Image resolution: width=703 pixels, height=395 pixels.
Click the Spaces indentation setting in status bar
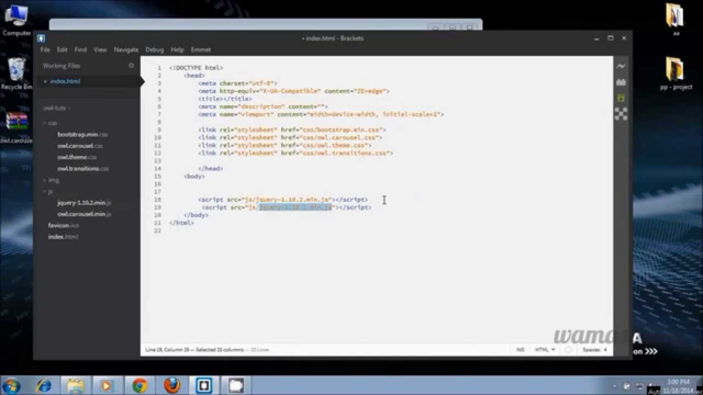595,349
